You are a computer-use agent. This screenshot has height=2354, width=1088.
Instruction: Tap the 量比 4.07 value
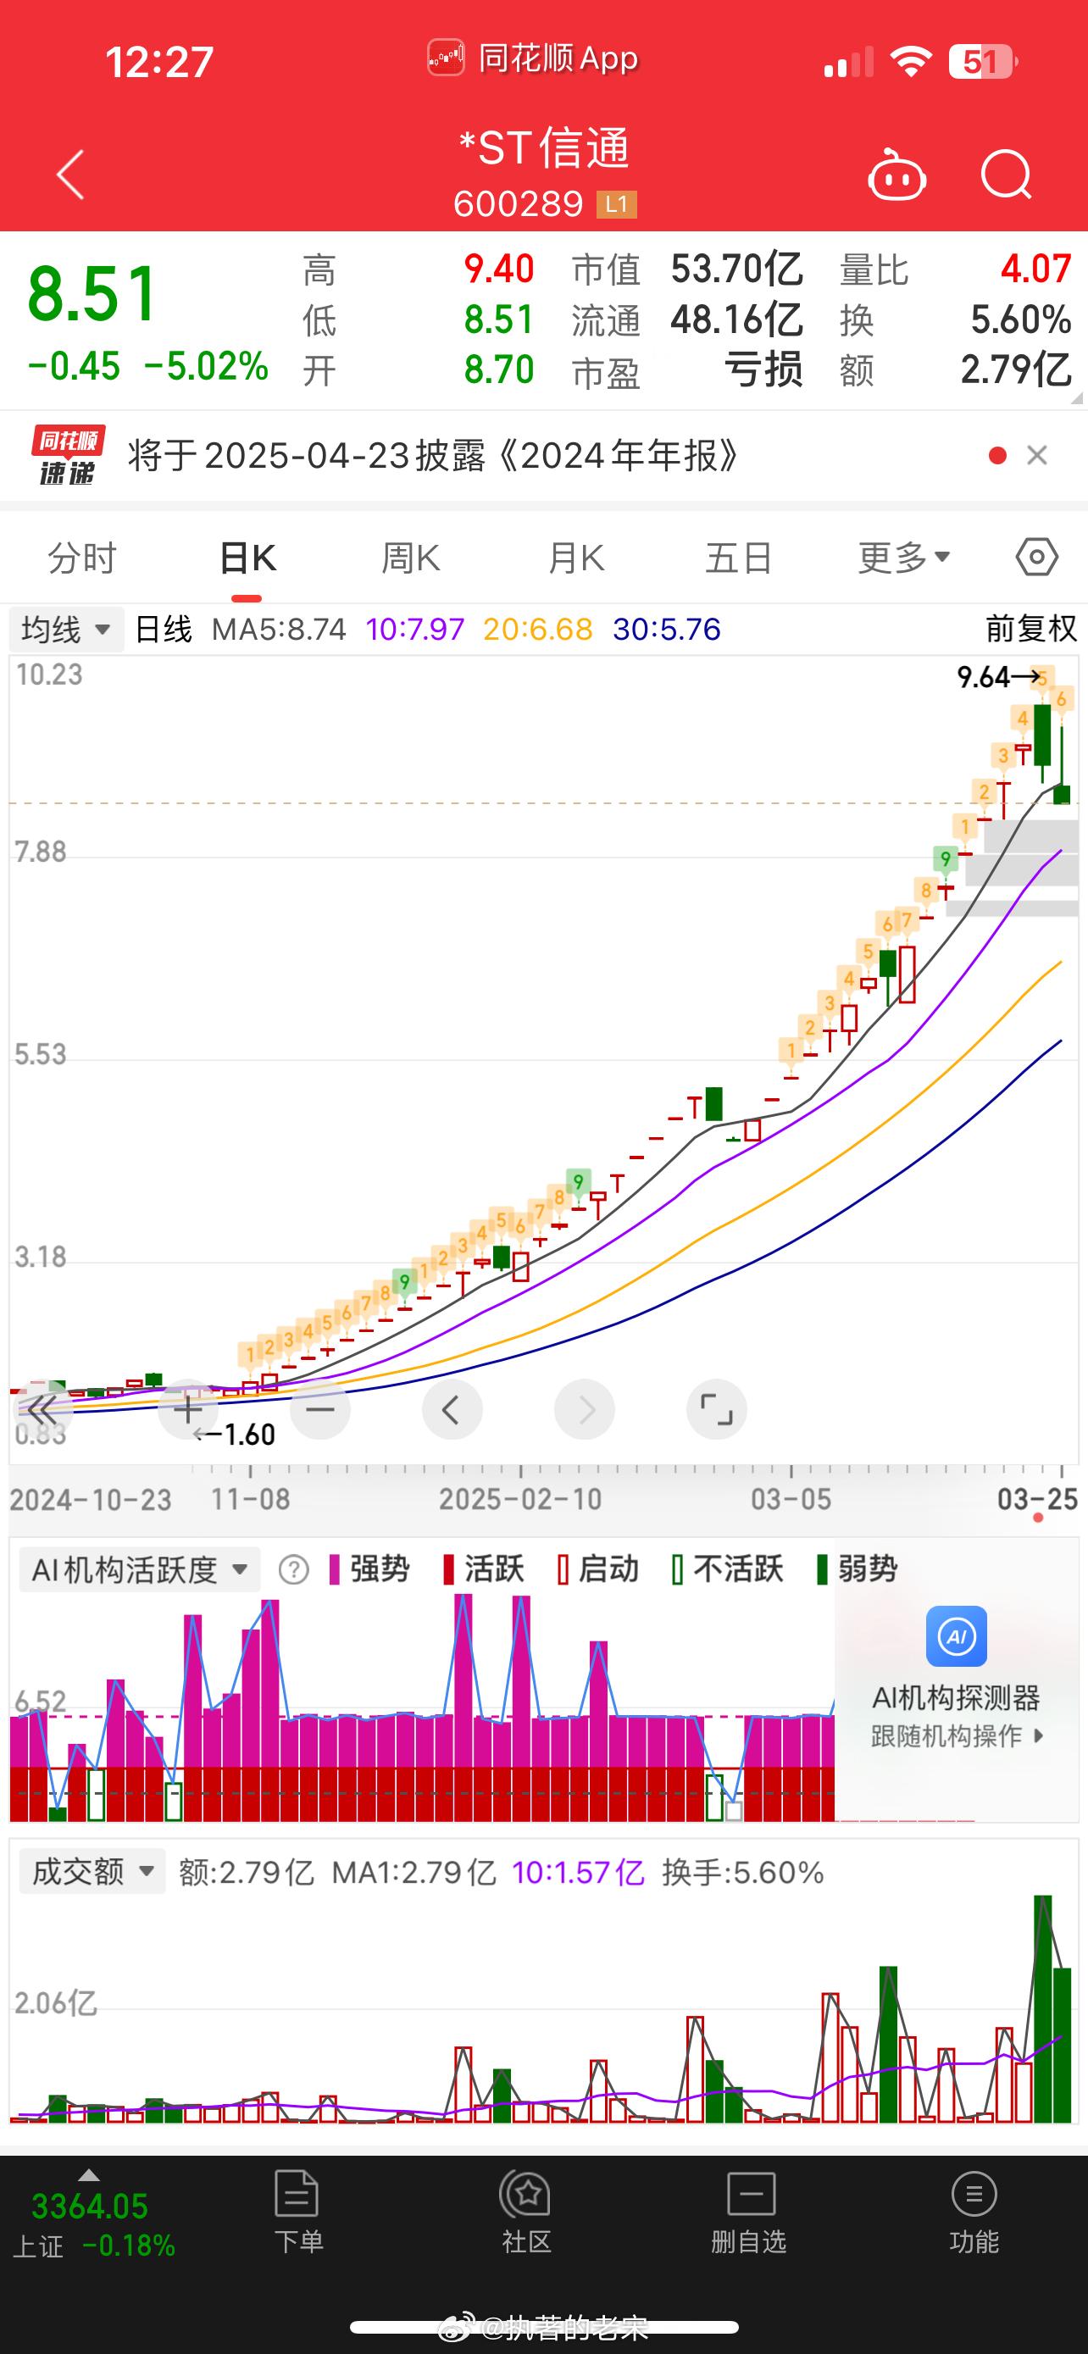tap(1036, 269)
